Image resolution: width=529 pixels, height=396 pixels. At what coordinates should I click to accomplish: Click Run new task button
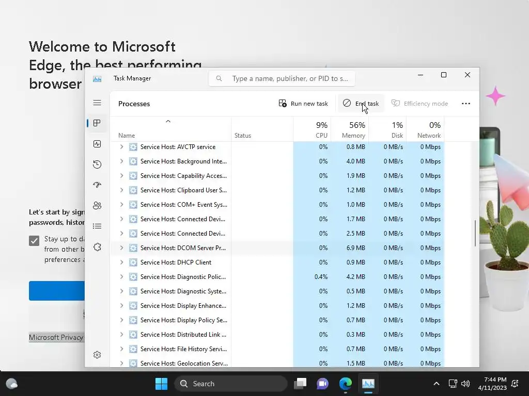click(x=303, y=104)
